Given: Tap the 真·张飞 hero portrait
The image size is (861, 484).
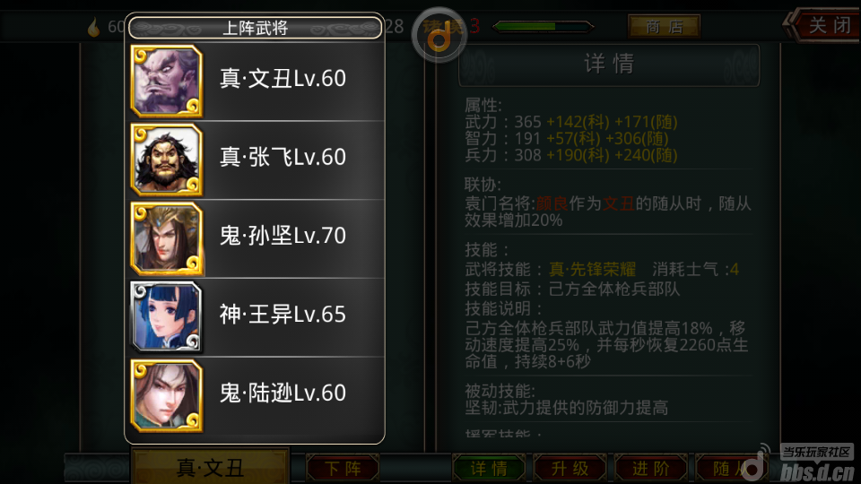Looking at the screenshot, I should (167, 160).
